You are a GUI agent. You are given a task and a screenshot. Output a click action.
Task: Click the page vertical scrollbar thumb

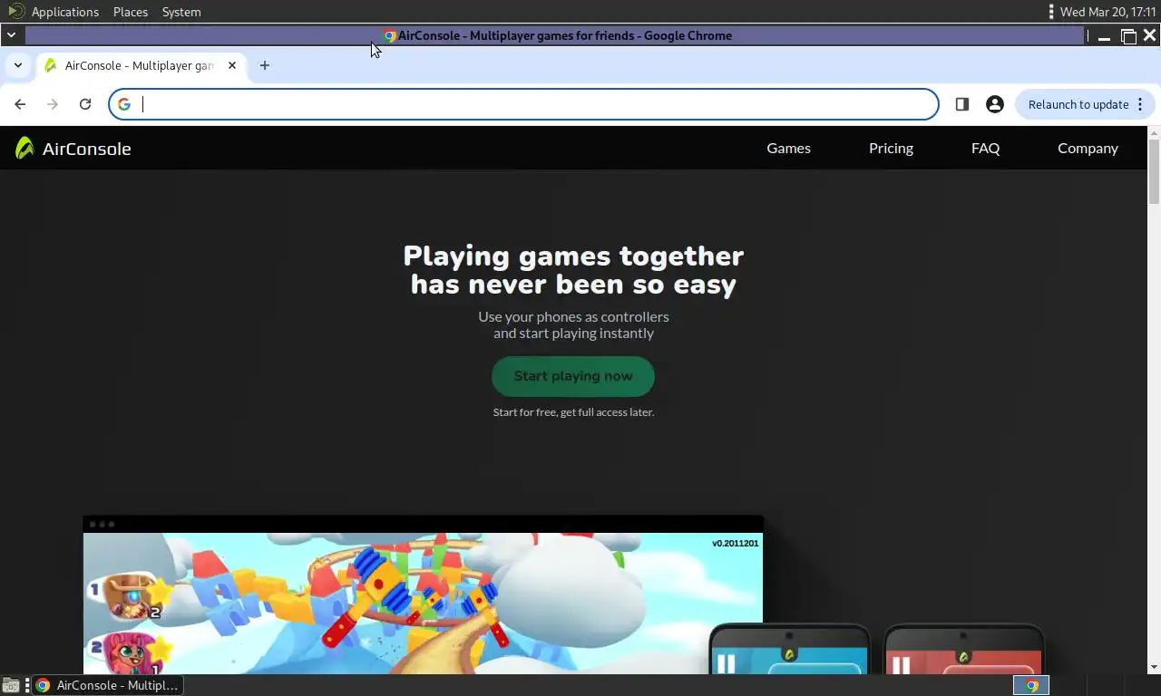pyautogui.click(x=1154, y=171)
